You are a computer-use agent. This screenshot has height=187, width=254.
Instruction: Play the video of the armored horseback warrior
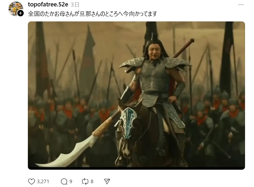tap(136, 95)
